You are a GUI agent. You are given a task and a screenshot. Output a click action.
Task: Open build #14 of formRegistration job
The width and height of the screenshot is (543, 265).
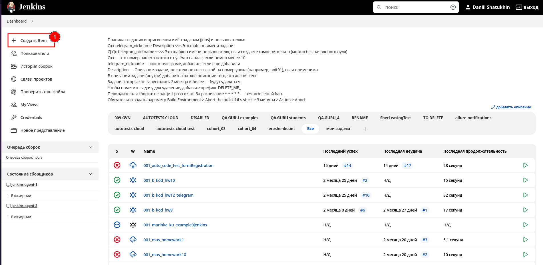click(347, 166)
